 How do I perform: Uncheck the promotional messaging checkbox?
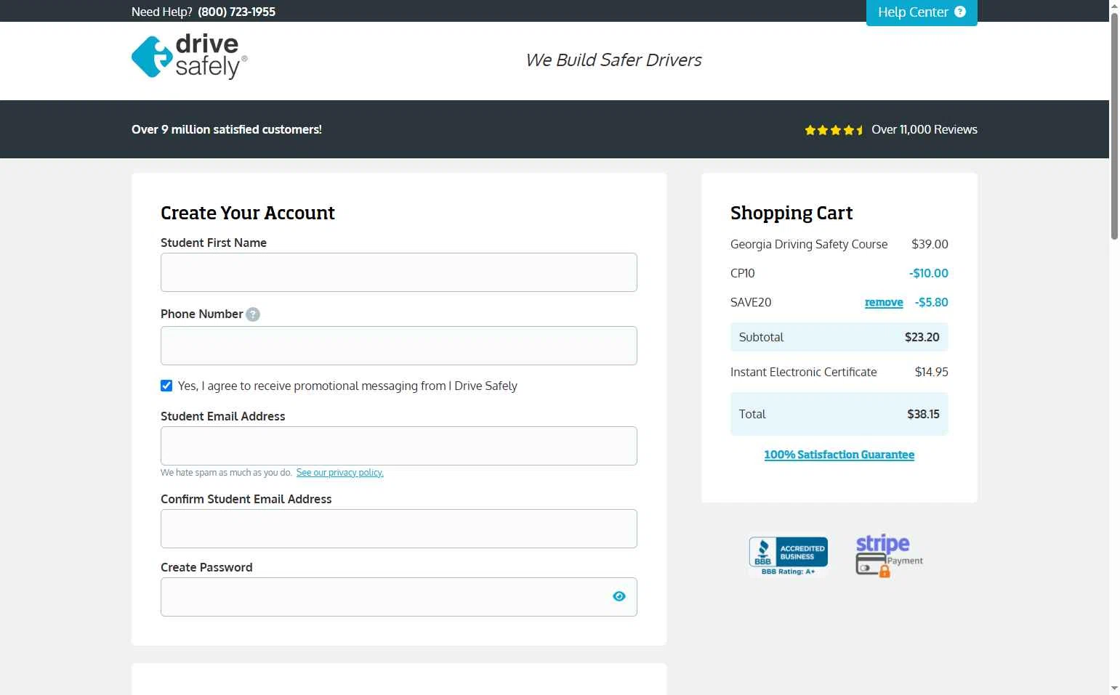(x=166, y=386)
